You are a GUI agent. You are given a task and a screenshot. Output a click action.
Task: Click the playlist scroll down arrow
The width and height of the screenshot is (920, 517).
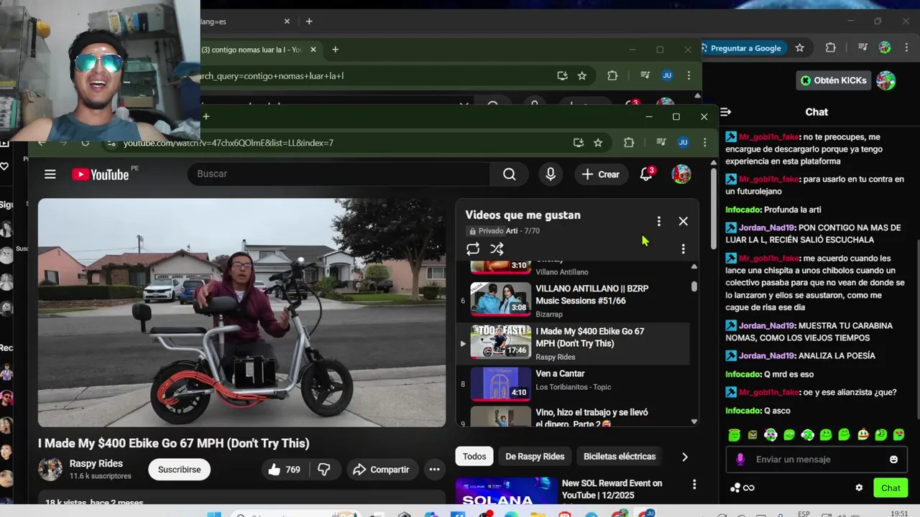point(694,421)
